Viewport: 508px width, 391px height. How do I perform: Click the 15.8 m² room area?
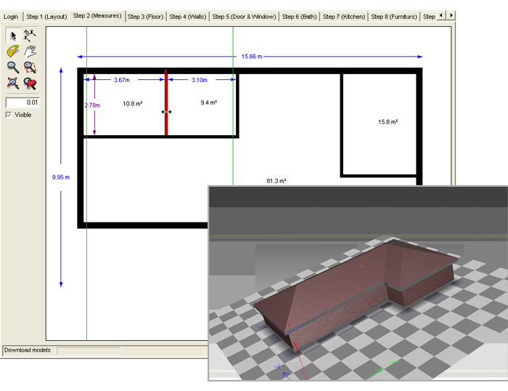(x=388, y=122)
